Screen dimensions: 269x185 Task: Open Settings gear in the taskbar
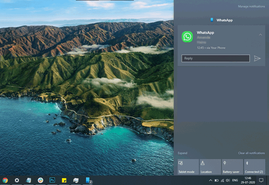tap(17, 180)
